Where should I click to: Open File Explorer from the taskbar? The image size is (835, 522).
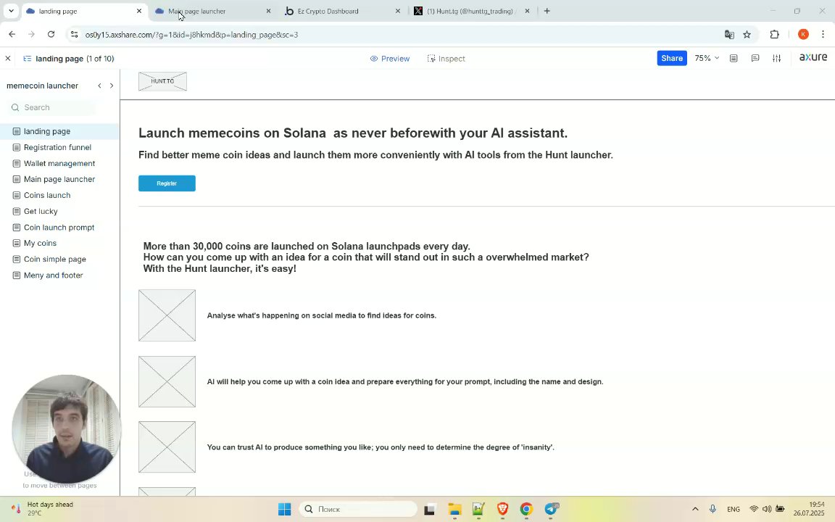tap(454, 509)
